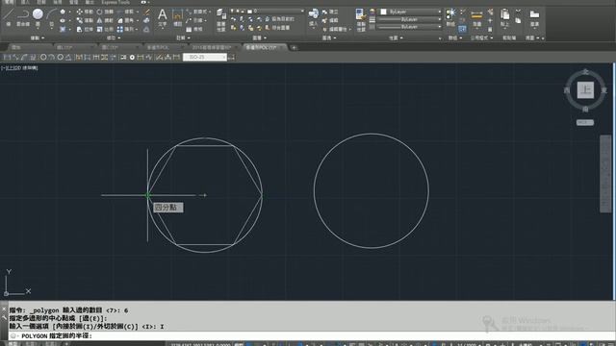Image resolution: width=616 pixels, height=346 pixels.
Task: Click Edit Attributes (編輯屬性) button
Action: [334, 29]
